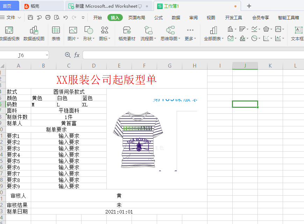Insert a bar chart
Image resolution: width=304 pixels, height=224 pixels.
pos(242,29)
